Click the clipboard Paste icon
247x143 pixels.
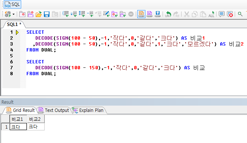tap(203, 14)
